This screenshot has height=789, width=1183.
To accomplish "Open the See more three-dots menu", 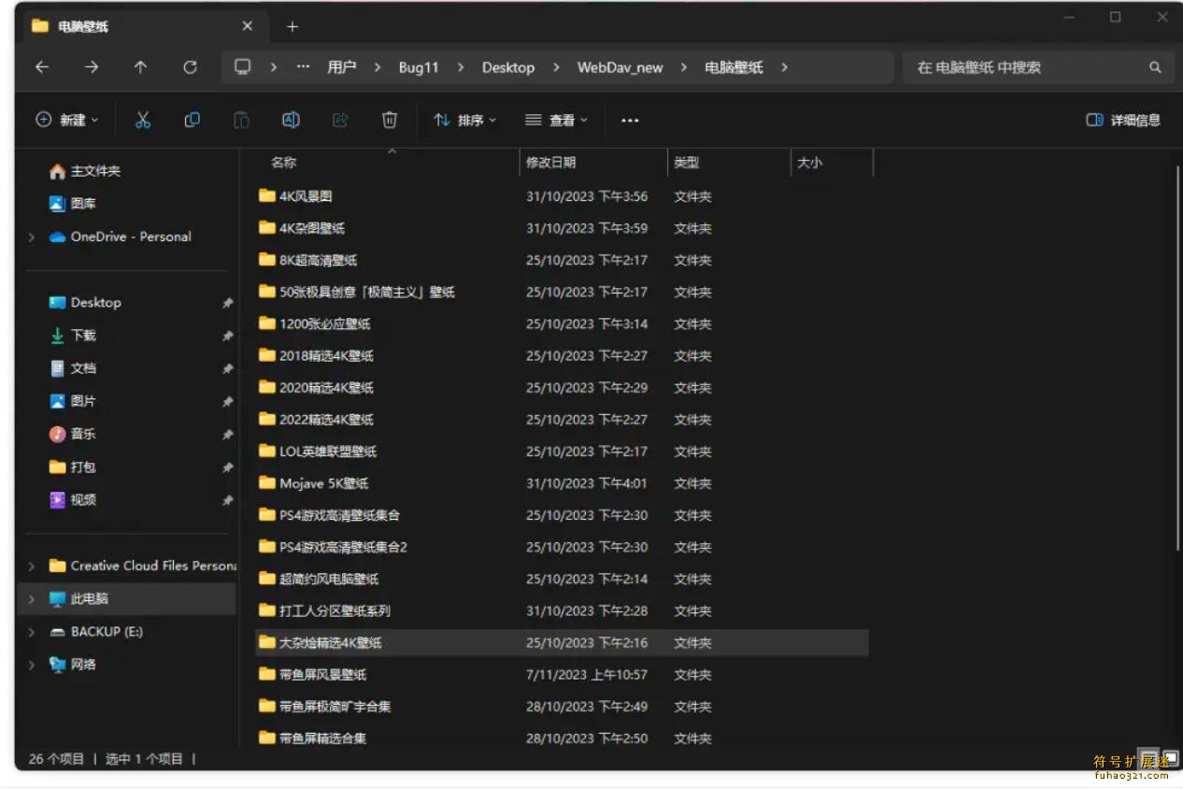I will coord(630,120).
